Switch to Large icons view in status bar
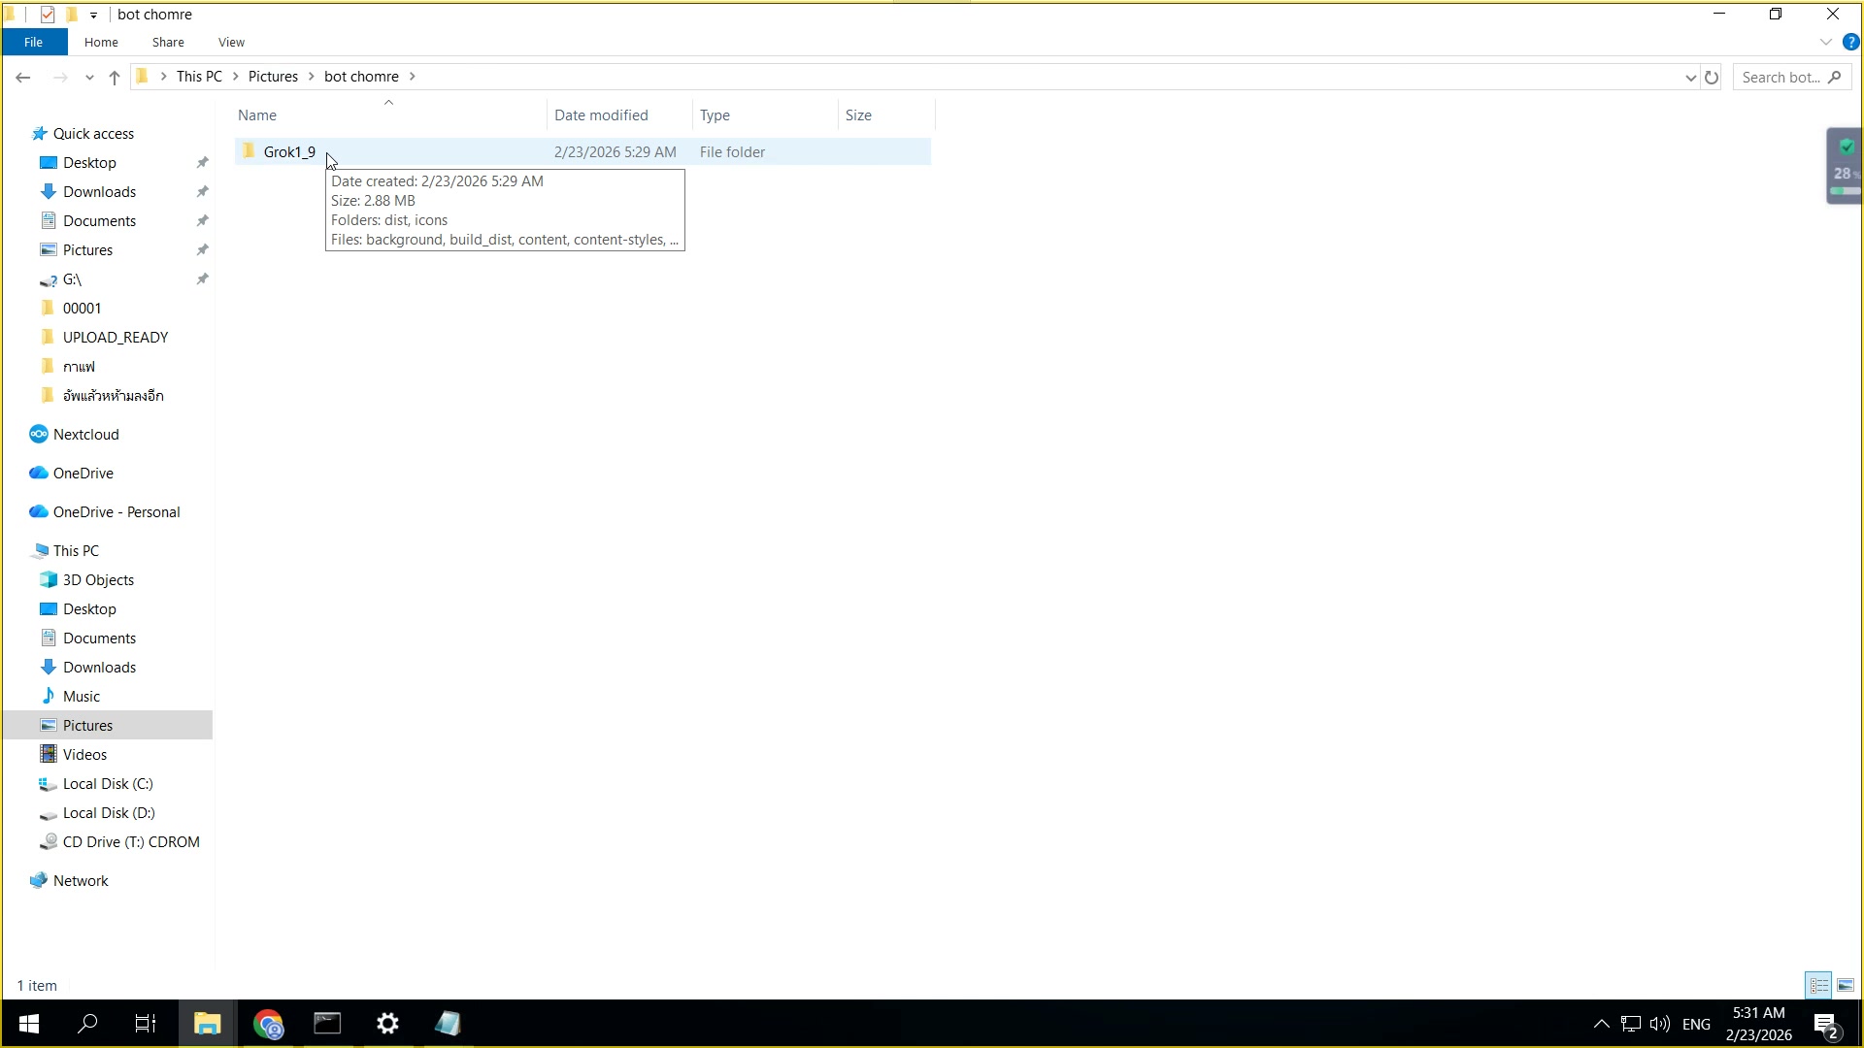1864x1048 pixels. pos(1845,985)
